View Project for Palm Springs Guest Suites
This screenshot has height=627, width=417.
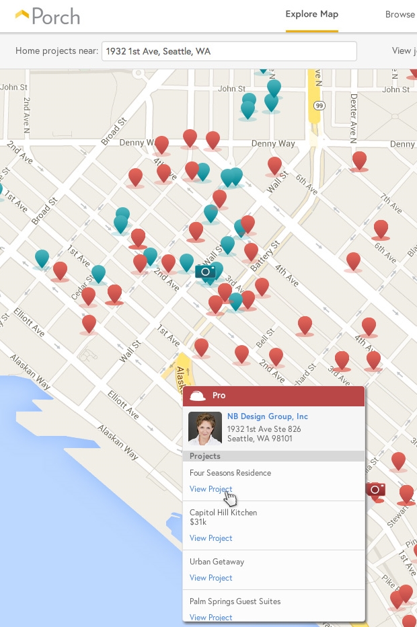tap(211, 617)
